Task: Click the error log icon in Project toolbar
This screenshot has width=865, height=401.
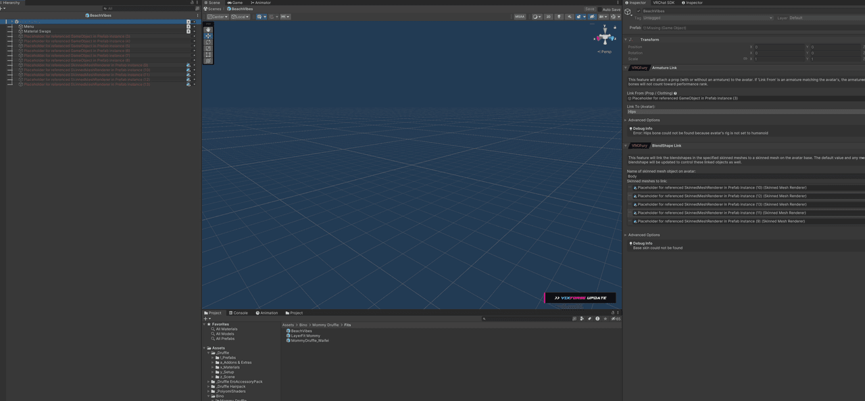Action: pyautogui.click(x=597, y=319)
